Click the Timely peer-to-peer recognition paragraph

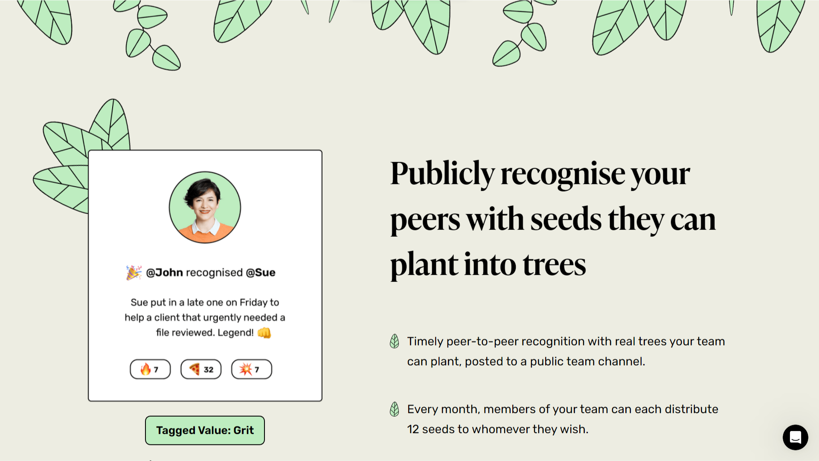coord(566,351)
